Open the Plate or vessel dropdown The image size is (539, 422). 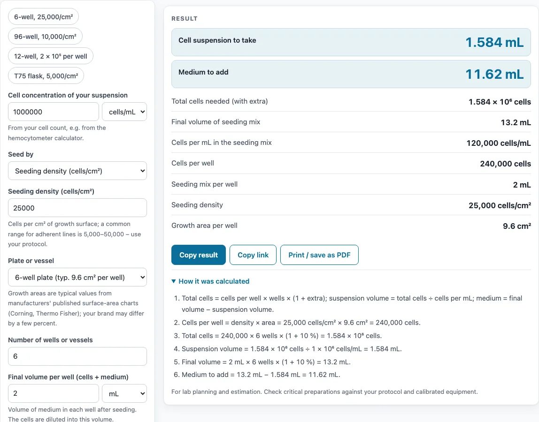[x=77, y=278]
